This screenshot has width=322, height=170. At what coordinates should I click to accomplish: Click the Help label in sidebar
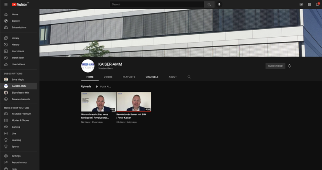tap(14, 169)
